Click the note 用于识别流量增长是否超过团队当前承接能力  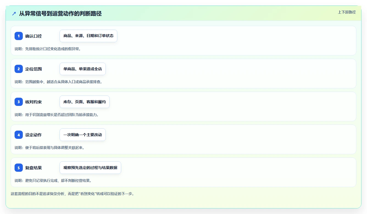[x=57, y=115]
